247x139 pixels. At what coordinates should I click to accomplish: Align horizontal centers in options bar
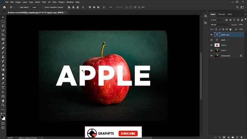click(73, 7)
